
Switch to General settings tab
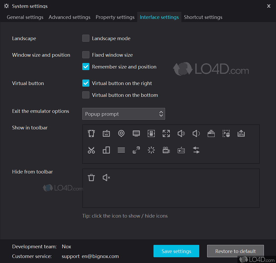coord(25,17)
